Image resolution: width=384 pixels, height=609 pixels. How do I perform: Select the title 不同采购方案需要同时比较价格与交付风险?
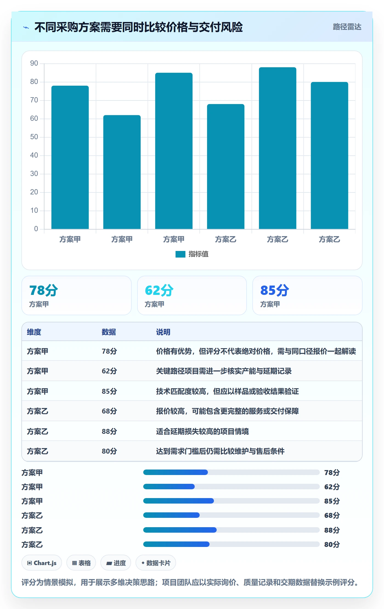coord(139,27)
